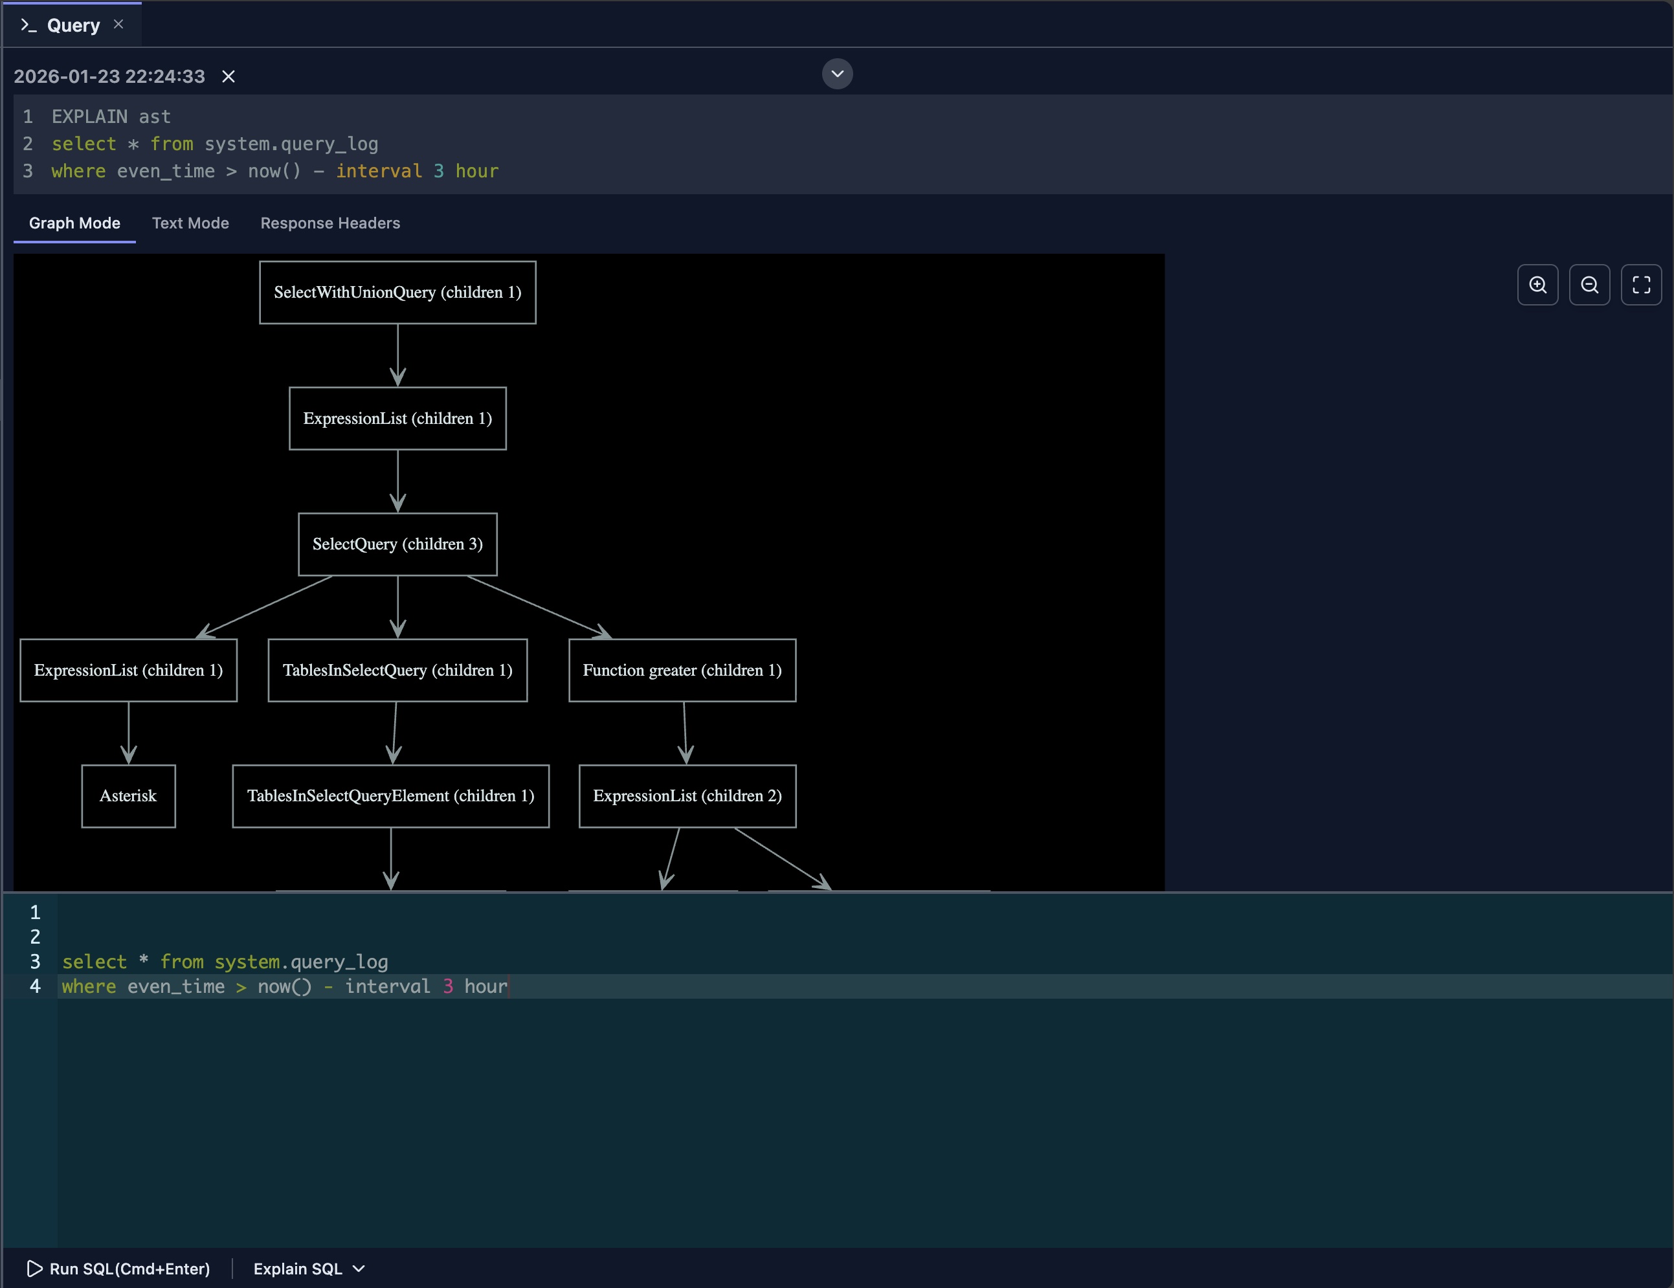Expand options next to Explain SQL
This screenshot has height=1288, width=1674.
pos(359,1270)
